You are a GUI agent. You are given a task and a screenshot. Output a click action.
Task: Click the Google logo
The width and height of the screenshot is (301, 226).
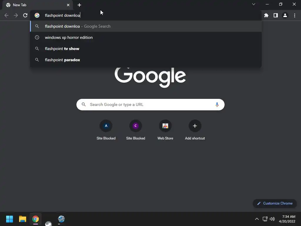click(150, 77)
